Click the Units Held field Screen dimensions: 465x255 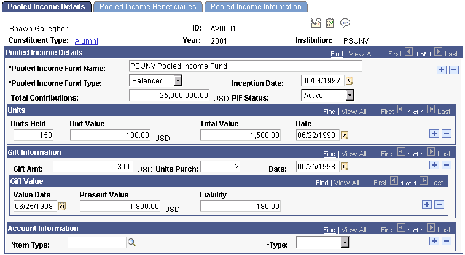(x=33, y=135)
